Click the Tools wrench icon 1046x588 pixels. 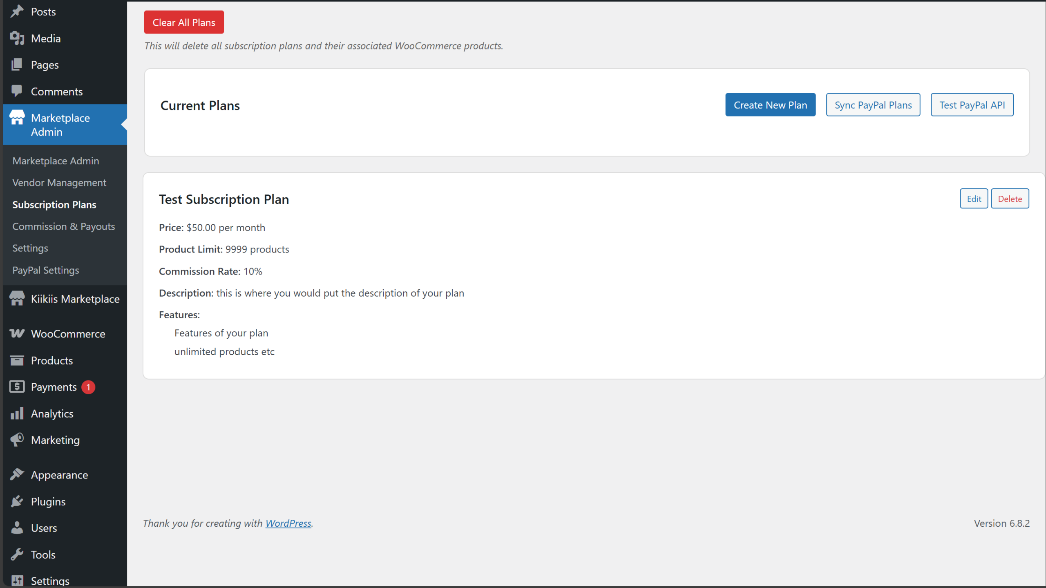click(17, 554)
